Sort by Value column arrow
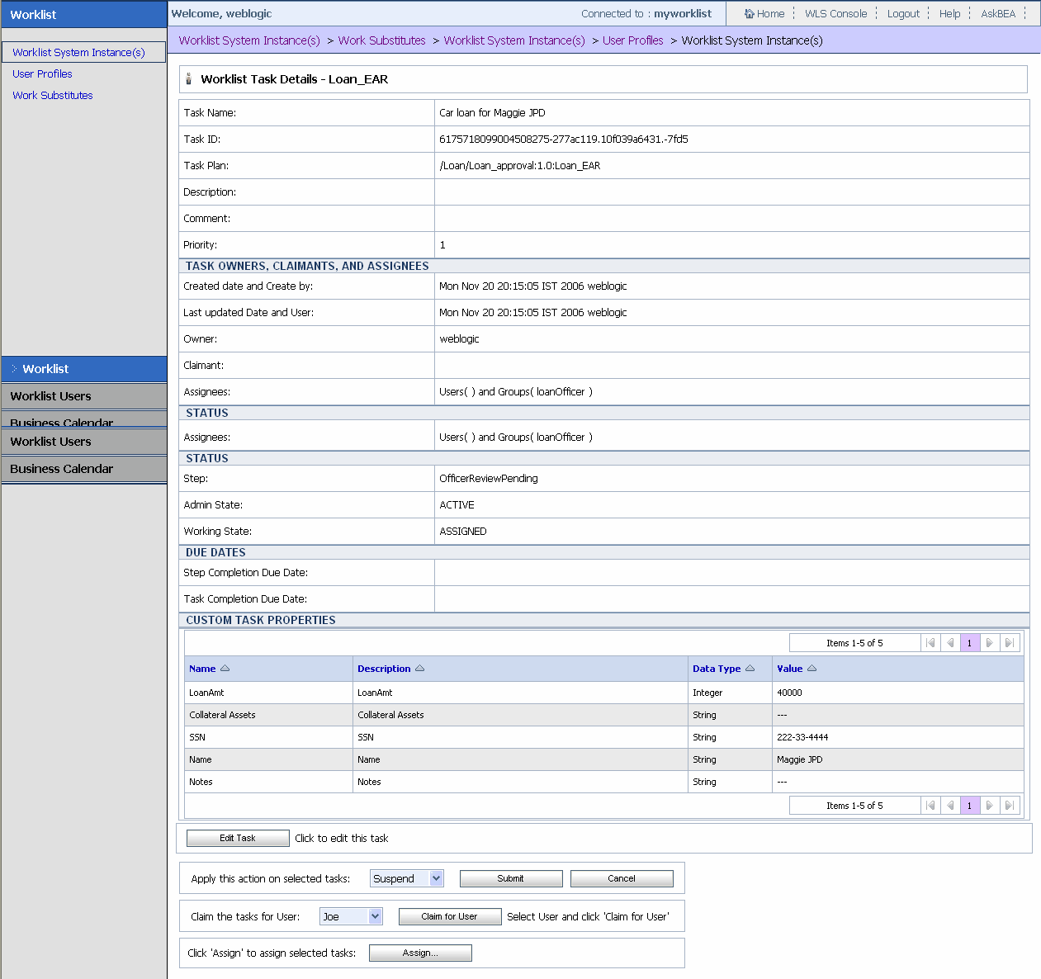Viewport: 1041px width, 979px height. [812, 669]
